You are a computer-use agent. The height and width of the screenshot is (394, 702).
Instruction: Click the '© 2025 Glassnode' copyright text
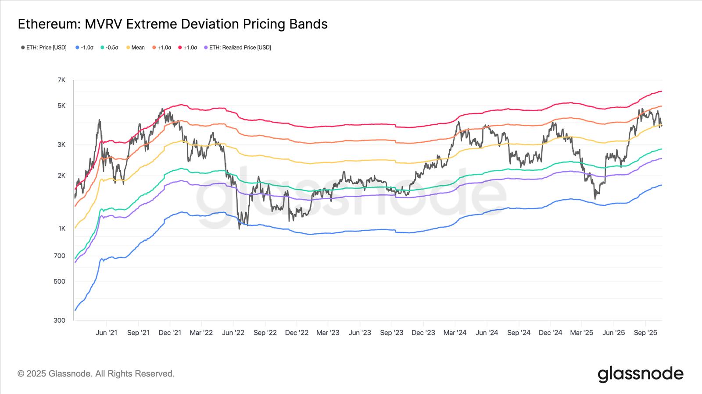click(x=96, y=374)
